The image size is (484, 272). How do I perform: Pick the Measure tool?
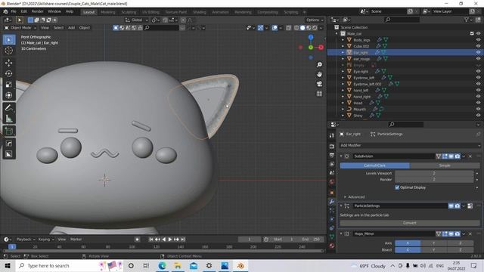pyautogui.click(x=9, y=119)
